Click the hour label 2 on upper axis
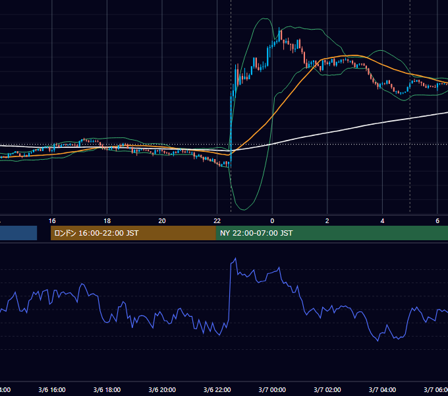 click(x=327, y=221)
